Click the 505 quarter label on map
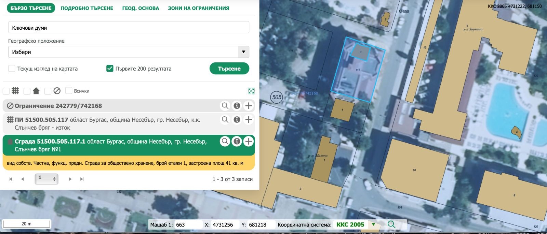547x234 pixels. 277,97
